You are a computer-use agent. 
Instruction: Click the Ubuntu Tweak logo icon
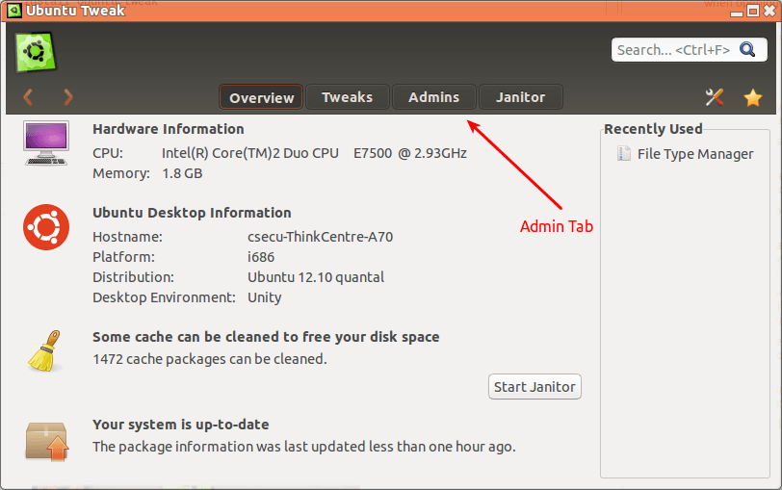pyautogui.click(x=37, y=51)
